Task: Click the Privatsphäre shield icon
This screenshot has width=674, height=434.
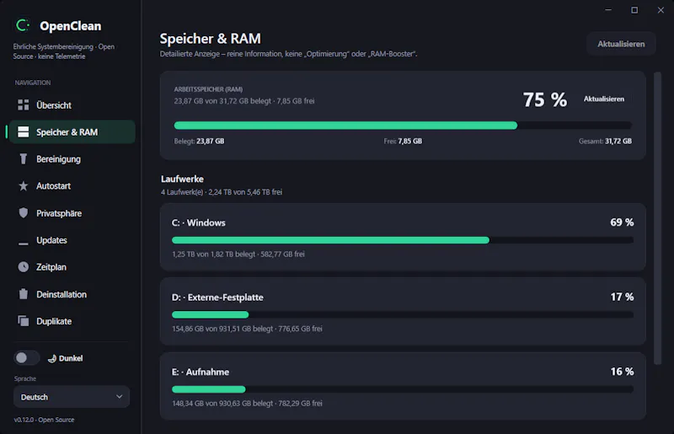Action: coord(24,213)
